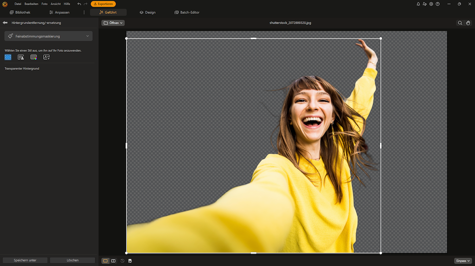Open the notifications bell
This screenshot has width=475, height=266.
(x=418, y=4)
